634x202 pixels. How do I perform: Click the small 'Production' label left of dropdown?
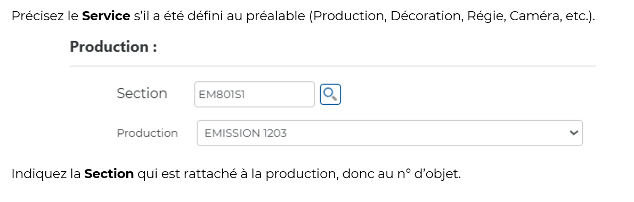pos(147,133)
